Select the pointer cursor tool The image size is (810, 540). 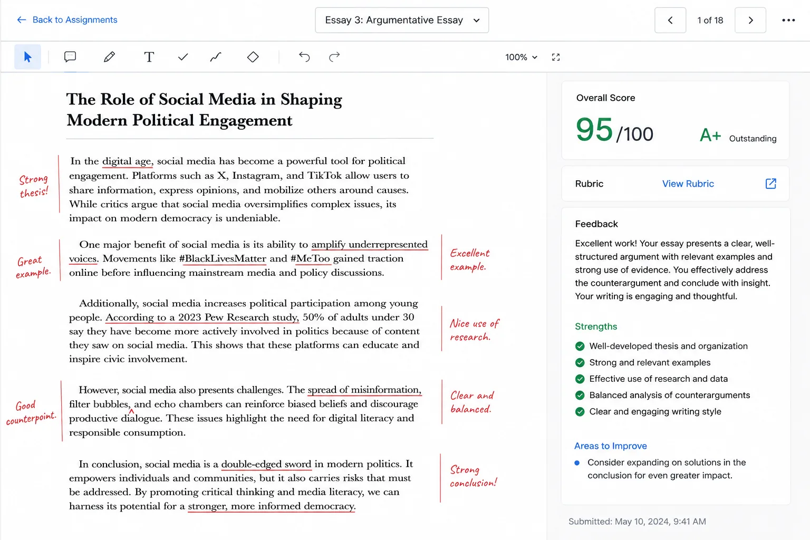pyautogui.click(x=27, y=57)
